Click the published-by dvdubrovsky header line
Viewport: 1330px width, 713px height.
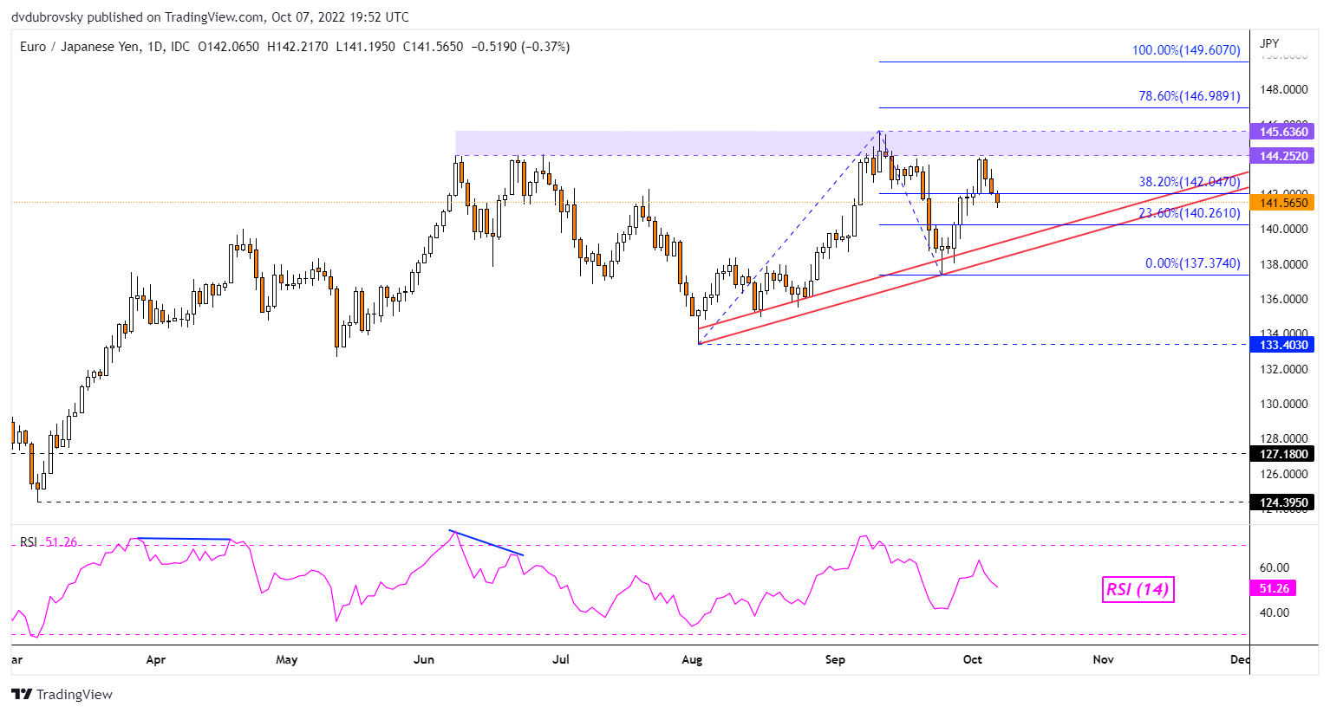coord(210,17)
